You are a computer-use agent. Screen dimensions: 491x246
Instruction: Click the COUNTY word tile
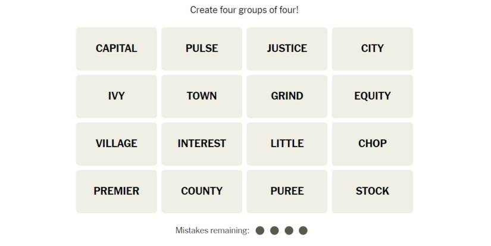(202, 191)
